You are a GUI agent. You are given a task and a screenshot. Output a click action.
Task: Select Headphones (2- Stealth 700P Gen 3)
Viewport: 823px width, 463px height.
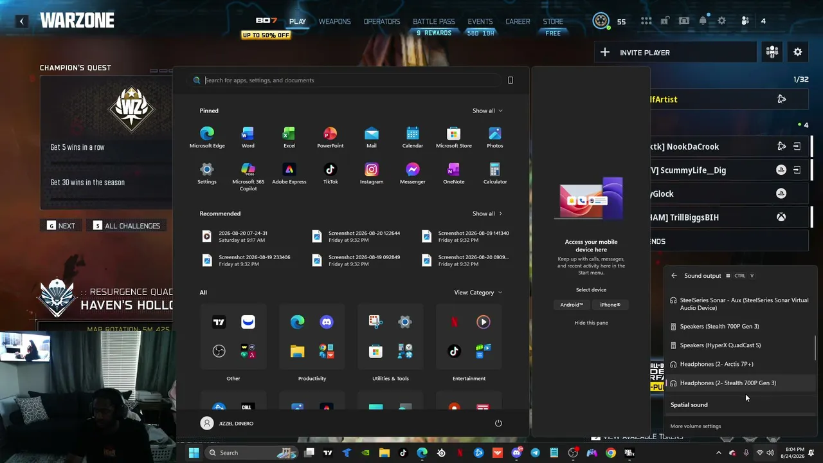740,383
